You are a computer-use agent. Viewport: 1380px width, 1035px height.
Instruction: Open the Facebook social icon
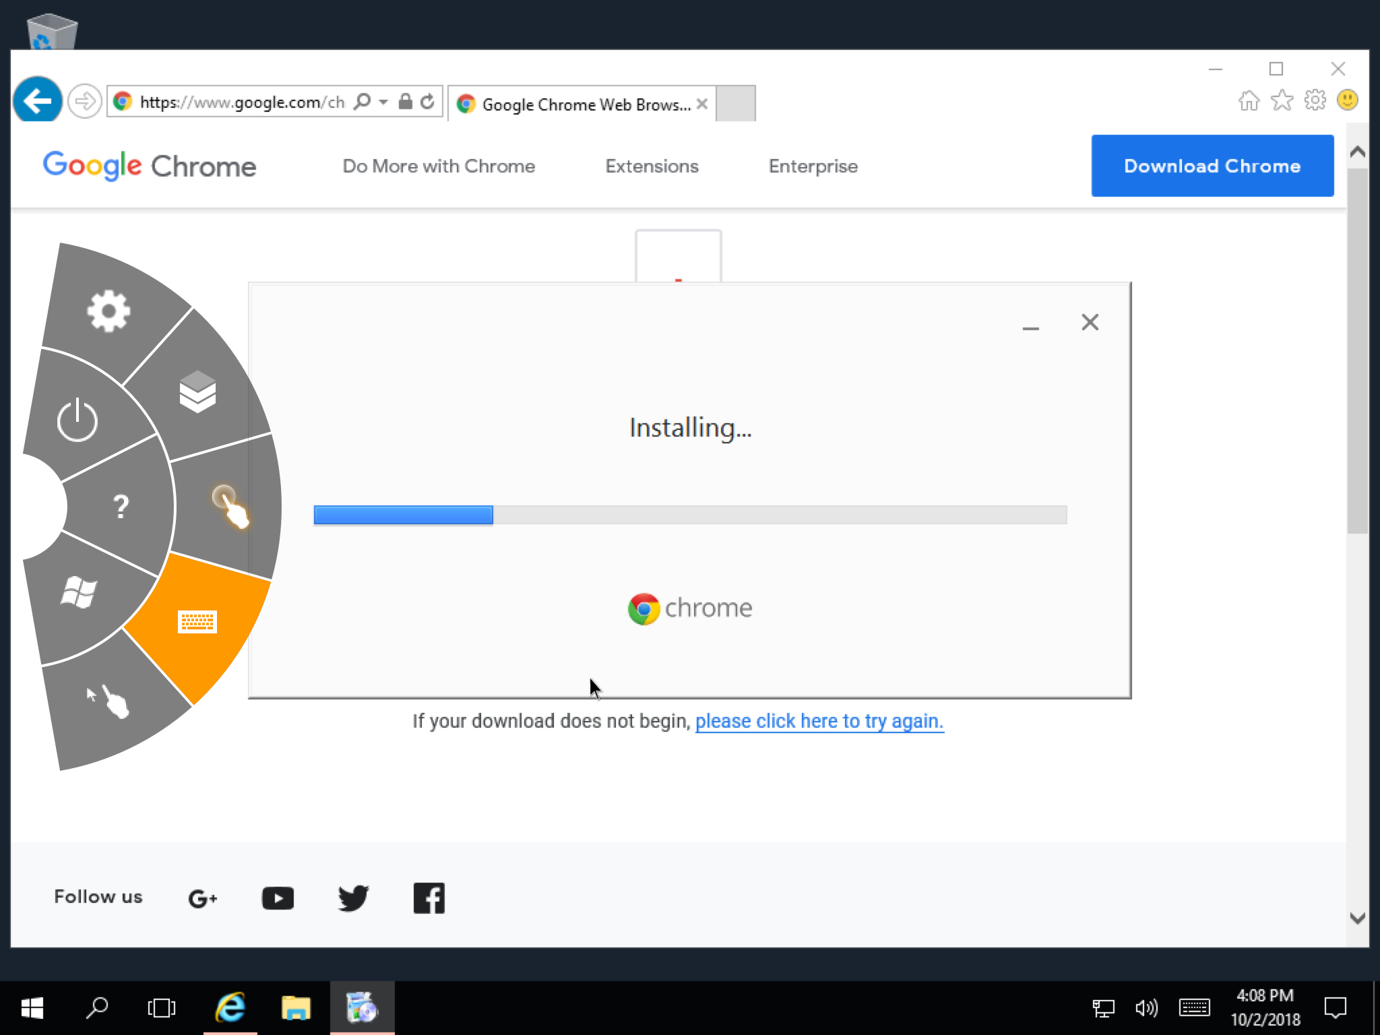pos(429,898)
